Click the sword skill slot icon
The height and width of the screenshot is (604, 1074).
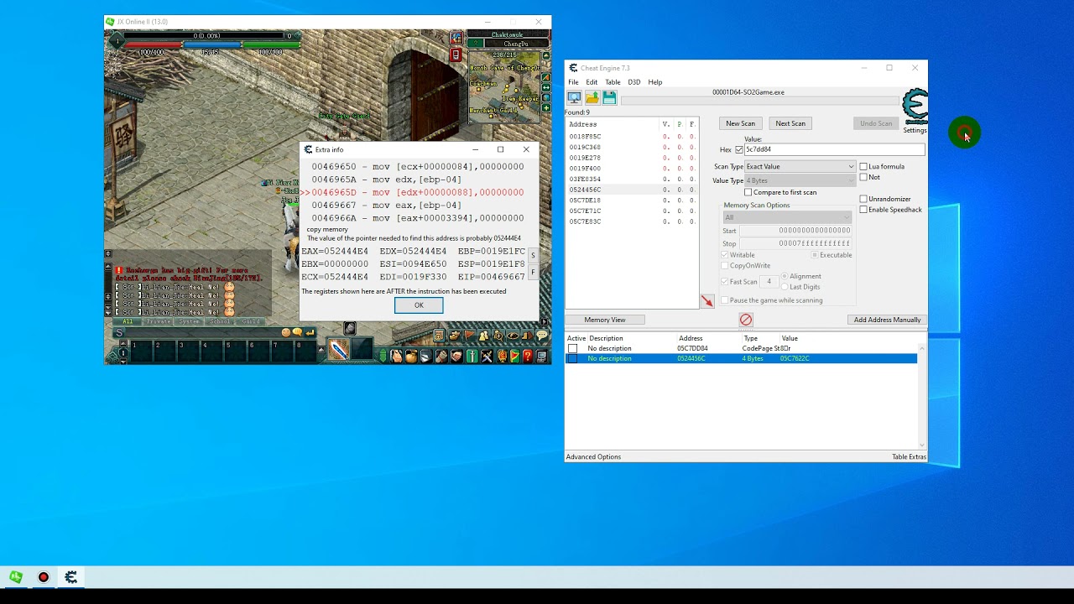pos(339,351)
